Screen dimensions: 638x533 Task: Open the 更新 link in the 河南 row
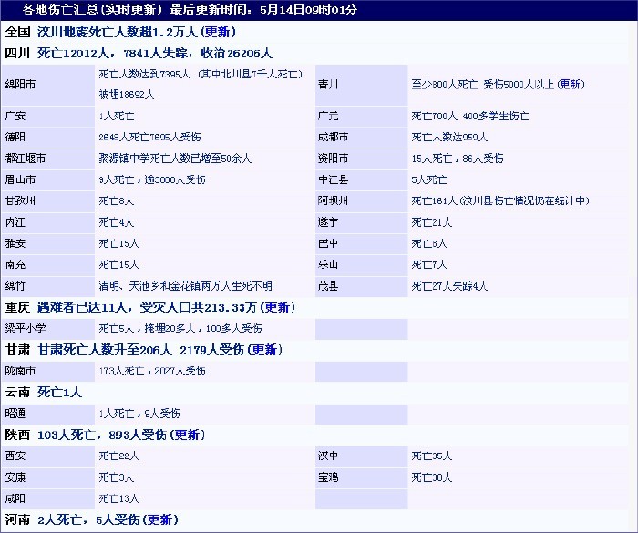click(159, 519)
